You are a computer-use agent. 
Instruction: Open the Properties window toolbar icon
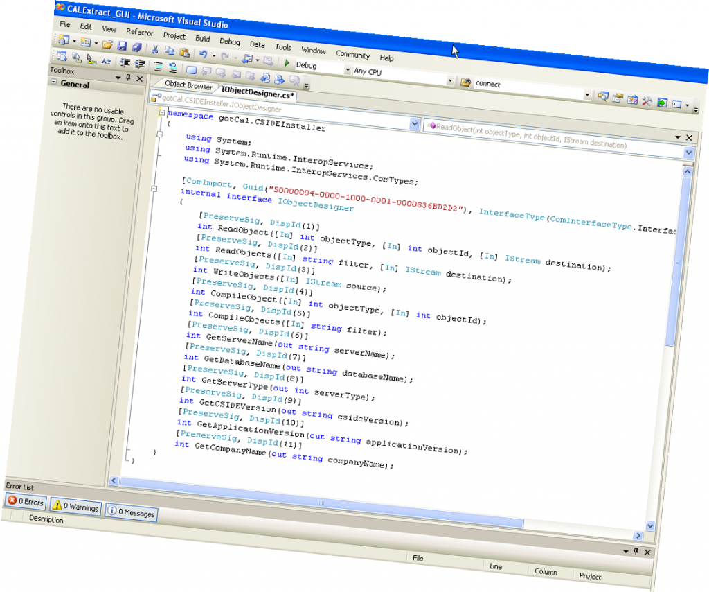(x=617, y=97)
